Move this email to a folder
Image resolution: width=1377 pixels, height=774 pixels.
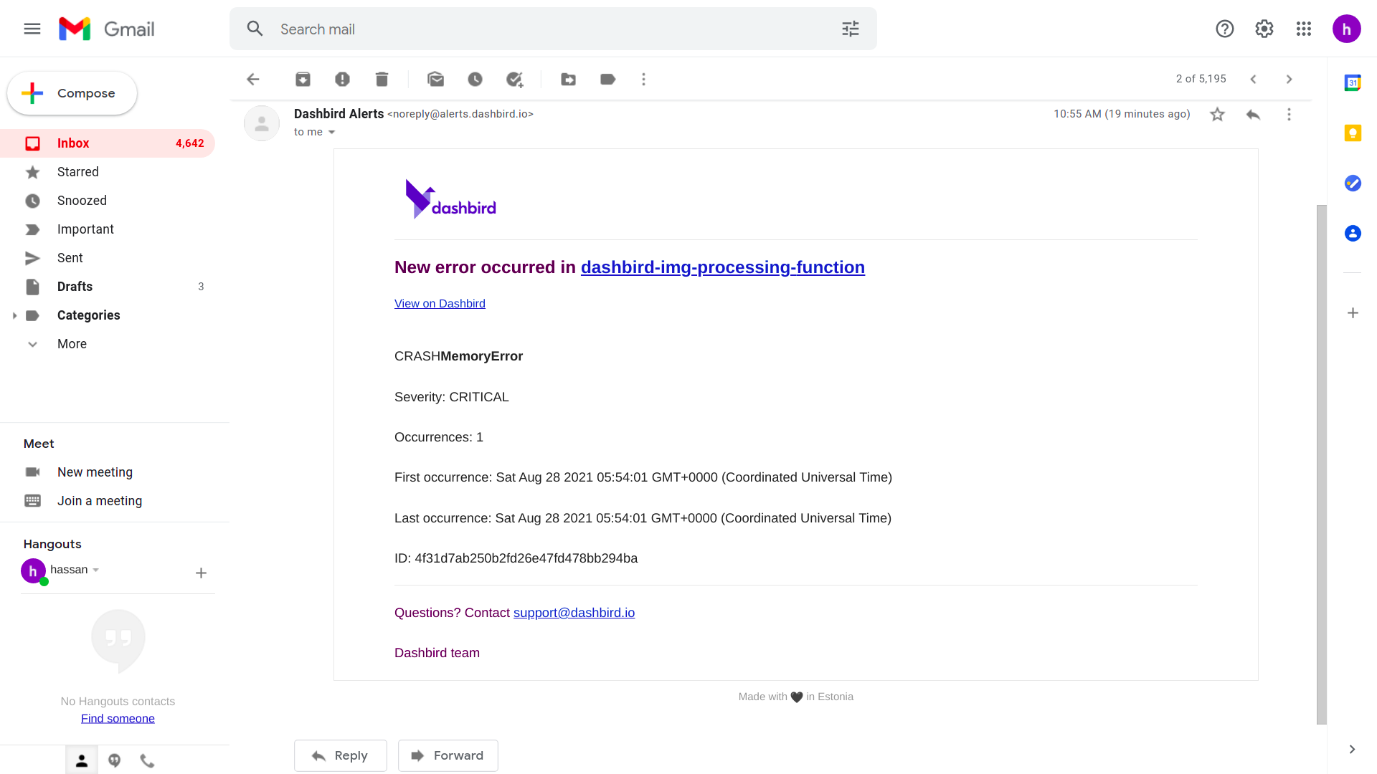569,79
